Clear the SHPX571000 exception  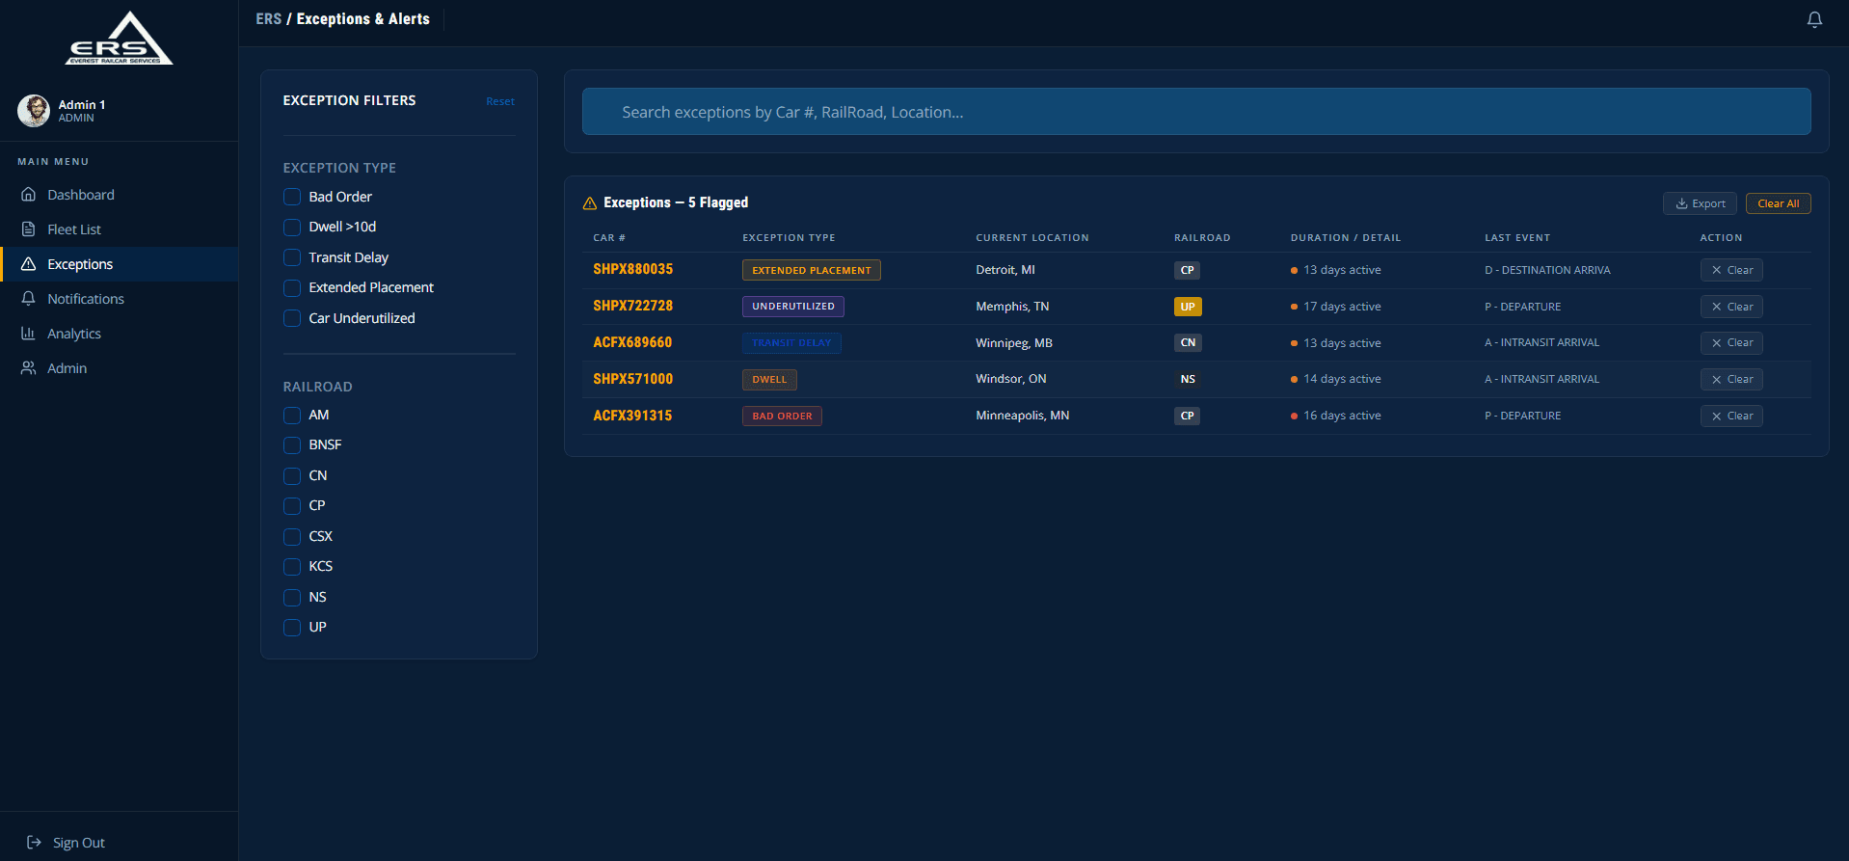1731,379
